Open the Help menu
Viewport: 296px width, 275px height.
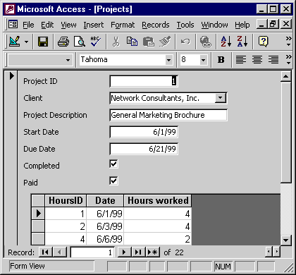pos(242,25)
